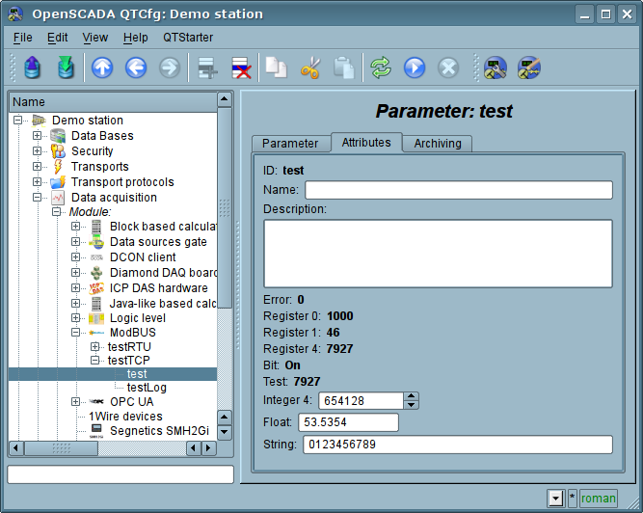Increase Integer 4 value with up stepper
The image size is (643, 513).
(x=412, y=396)
